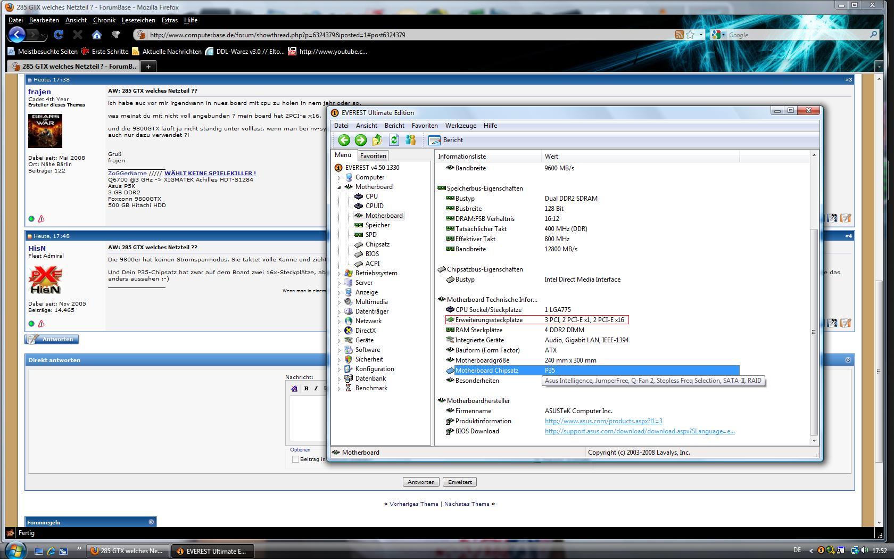This screenshot has width=894, height=559.
Task: Select the SPD tree item
Action: tap(371, 235)
